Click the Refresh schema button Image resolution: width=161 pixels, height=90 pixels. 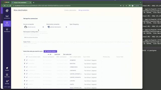pos(50,51)
